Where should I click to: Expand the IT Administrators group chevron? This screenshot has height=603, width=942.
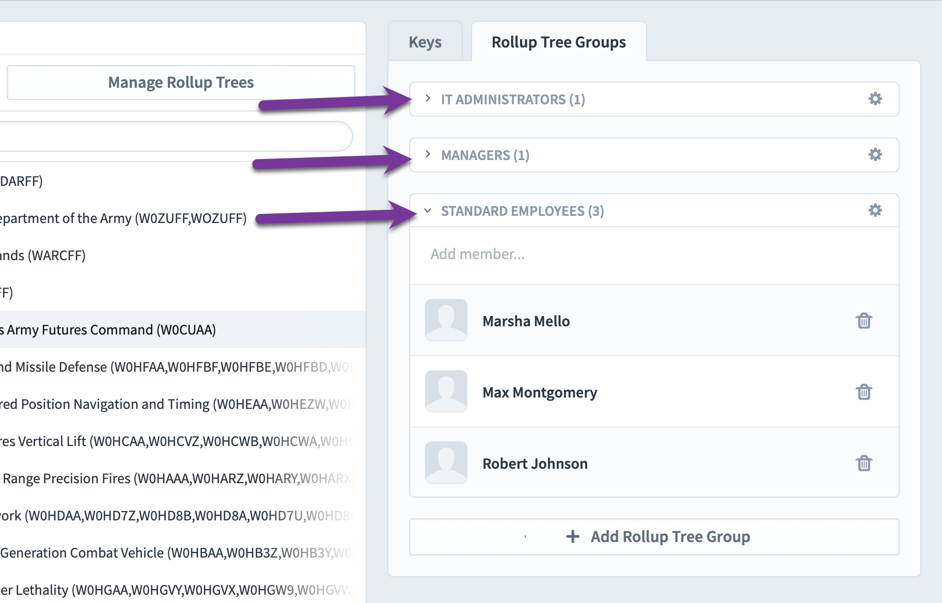click(x=428, y=98)
